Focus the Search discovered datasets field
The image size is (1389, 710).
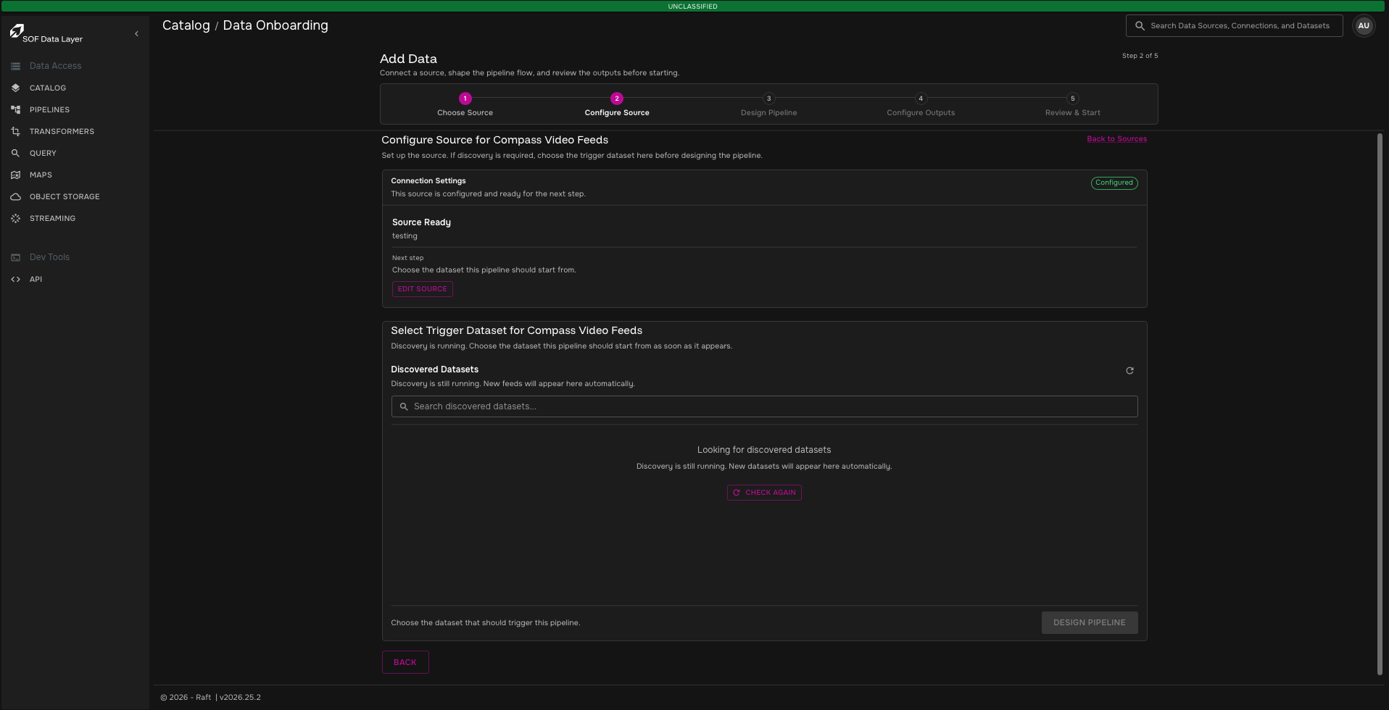click(764, 406)
